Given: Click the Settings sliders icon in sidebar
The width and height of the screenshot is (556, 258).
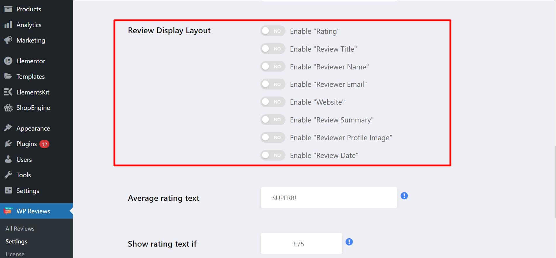Looking at the screenshot, I should 8,190.
